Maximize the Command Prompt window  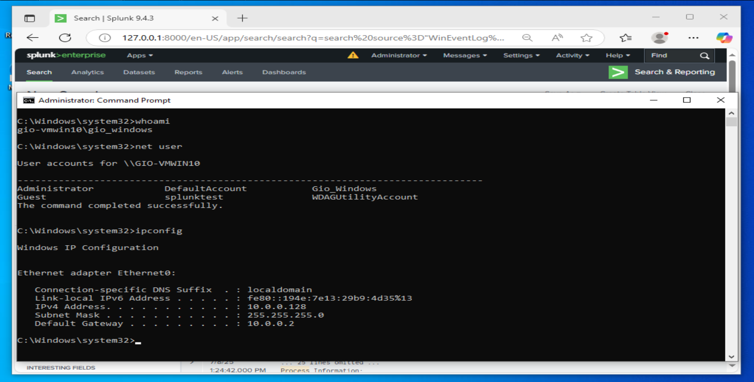click(687, 100)
